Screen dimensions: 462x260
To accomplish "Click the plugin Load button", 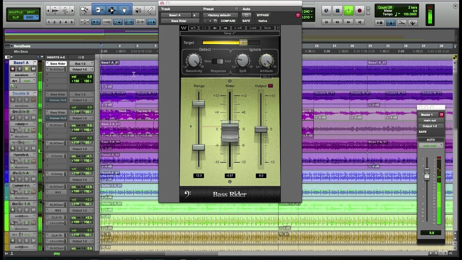I will (253, 28).
